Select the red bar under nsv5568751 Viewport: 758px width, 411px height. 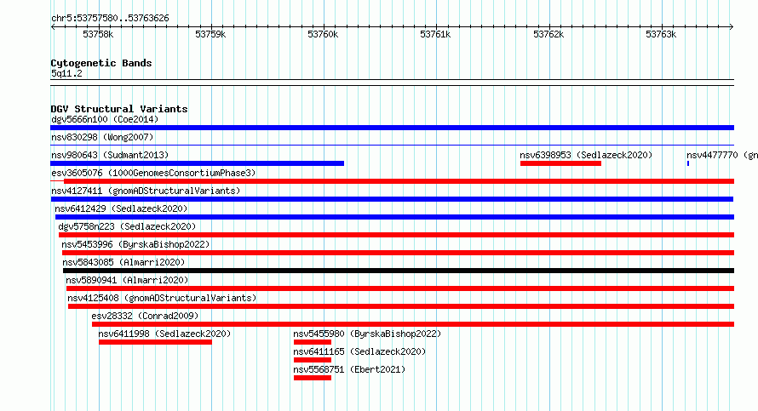313,378
